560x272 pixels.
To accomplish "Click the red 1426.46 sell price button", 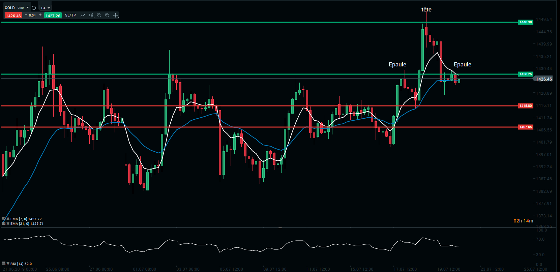I will tap(13, 16).
